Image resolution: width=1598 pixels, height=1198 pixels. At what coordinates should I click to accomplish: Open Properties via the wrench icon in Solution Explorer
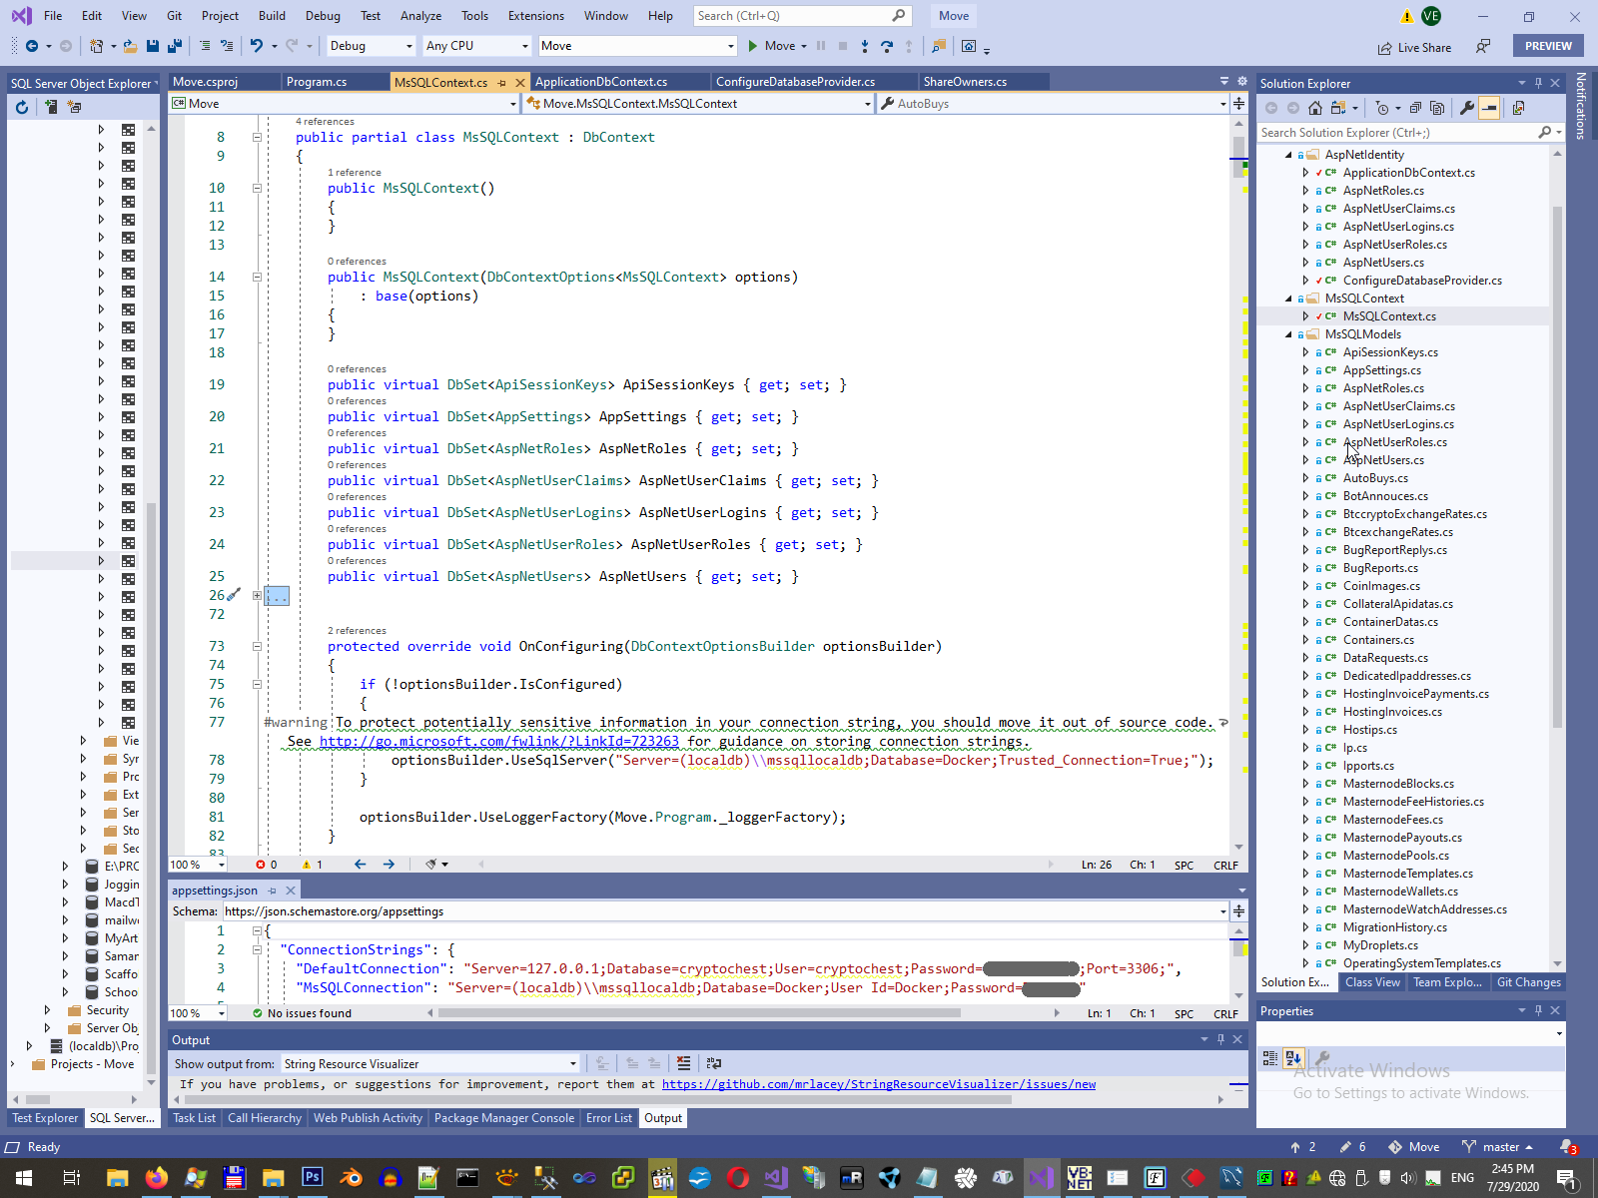(x=1467, y=108)
